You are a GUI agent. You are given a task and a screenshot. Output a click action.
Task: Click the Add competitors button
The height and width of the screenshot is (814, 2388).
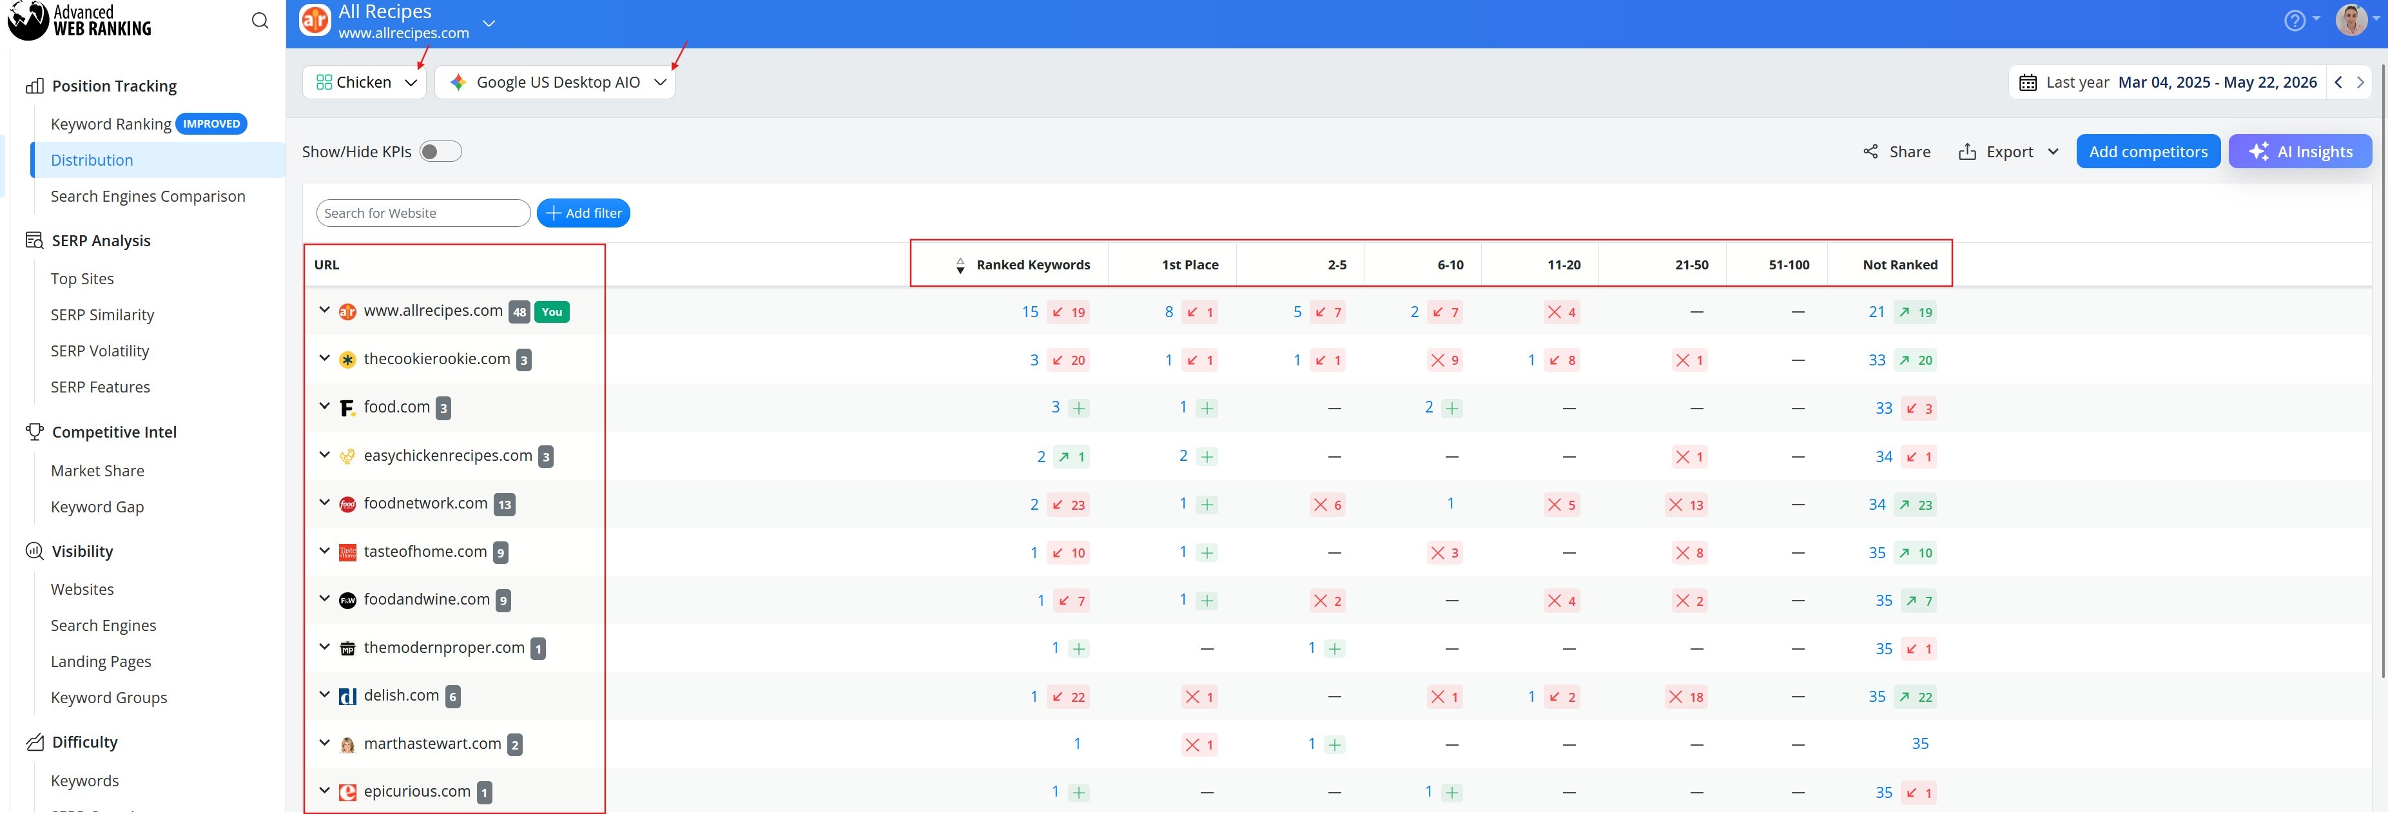pyautogui.click(x=2148, y=152)
